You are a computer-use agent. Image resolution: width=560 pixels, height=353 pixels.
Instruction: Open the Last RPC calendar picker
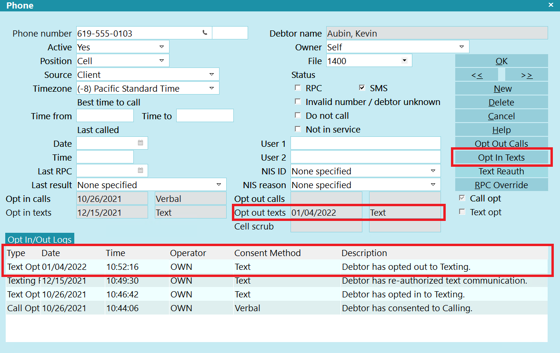pyautogui.click(x=140, y=171)
